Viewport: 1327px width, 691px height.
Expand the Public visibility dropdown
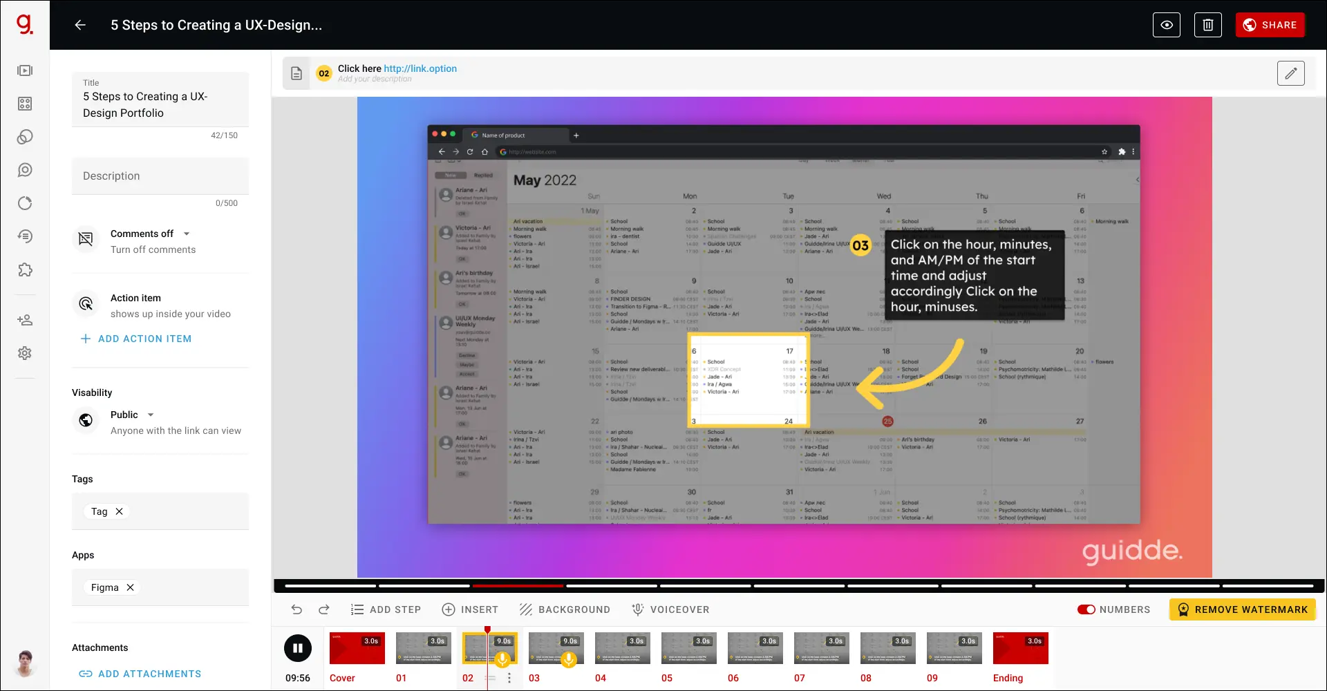click(x=151, y=415)
